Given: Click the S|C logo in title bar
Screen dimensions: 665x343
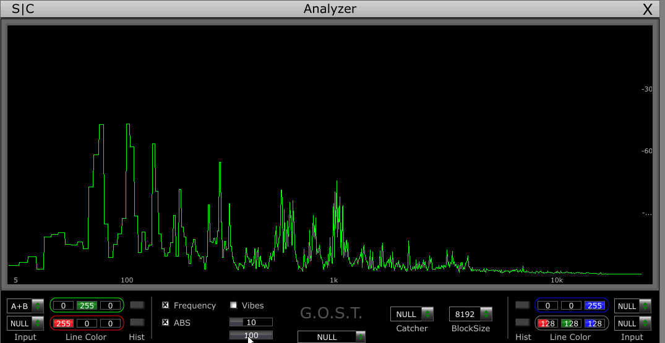Looking at the screenshot, I should point(24,9).
